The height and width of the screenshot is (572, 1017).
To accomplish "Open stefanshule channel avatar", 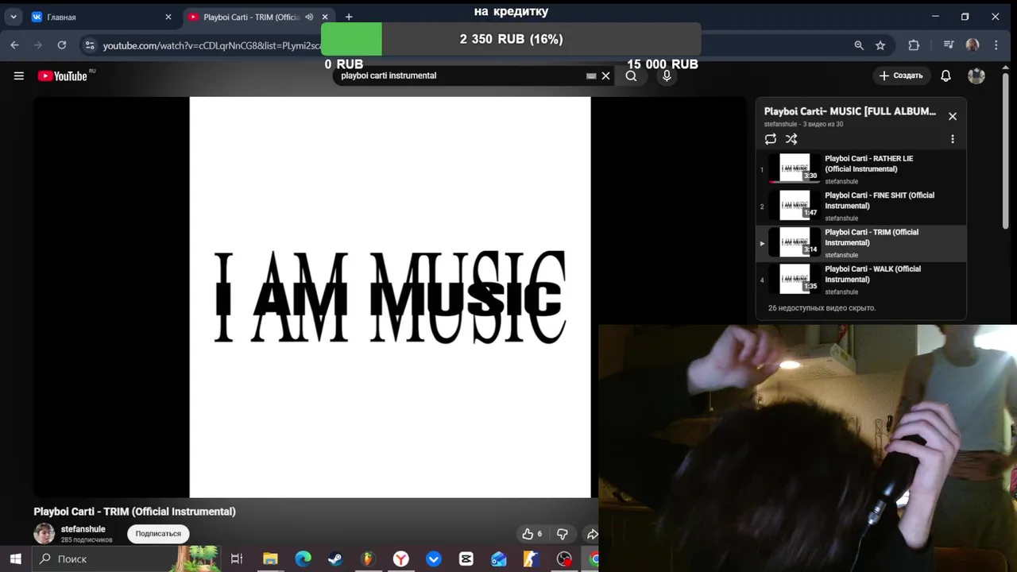I will pos(44,533).
